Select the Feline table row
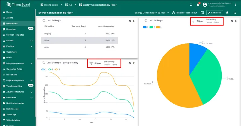241x126 pixels. click(79, 40)
